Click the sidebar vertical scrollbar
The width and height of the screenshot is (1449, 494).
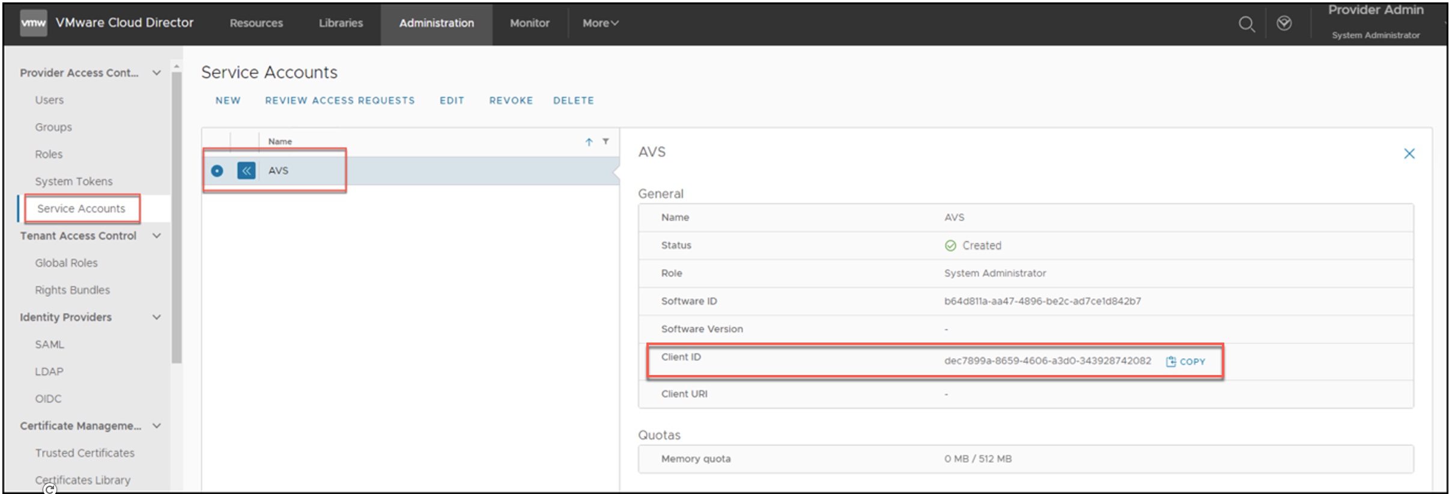click(177, 216)
